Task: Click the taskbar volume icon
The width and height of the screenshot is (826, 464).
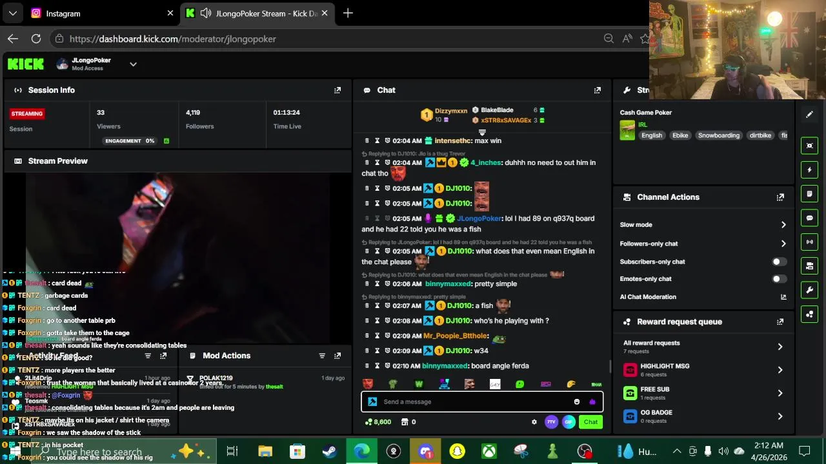Action: (x=723, y=451)
